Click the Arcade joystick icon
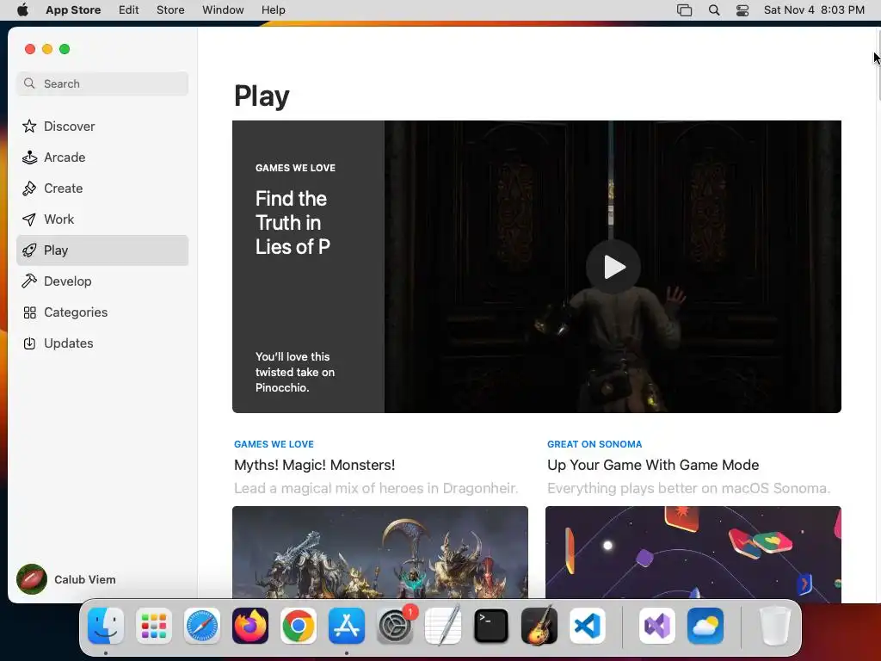The image size is (881, 661). [x=29, y=158]
